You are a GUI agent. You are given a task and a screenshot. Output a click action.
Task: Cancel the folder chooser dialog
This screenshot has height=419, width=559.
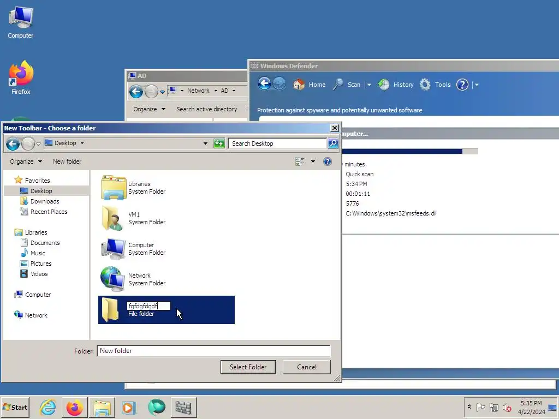click(x=307, y=367)
